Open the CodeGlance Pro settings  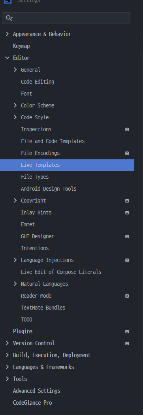pyautogui.click(x=32, y=403)
